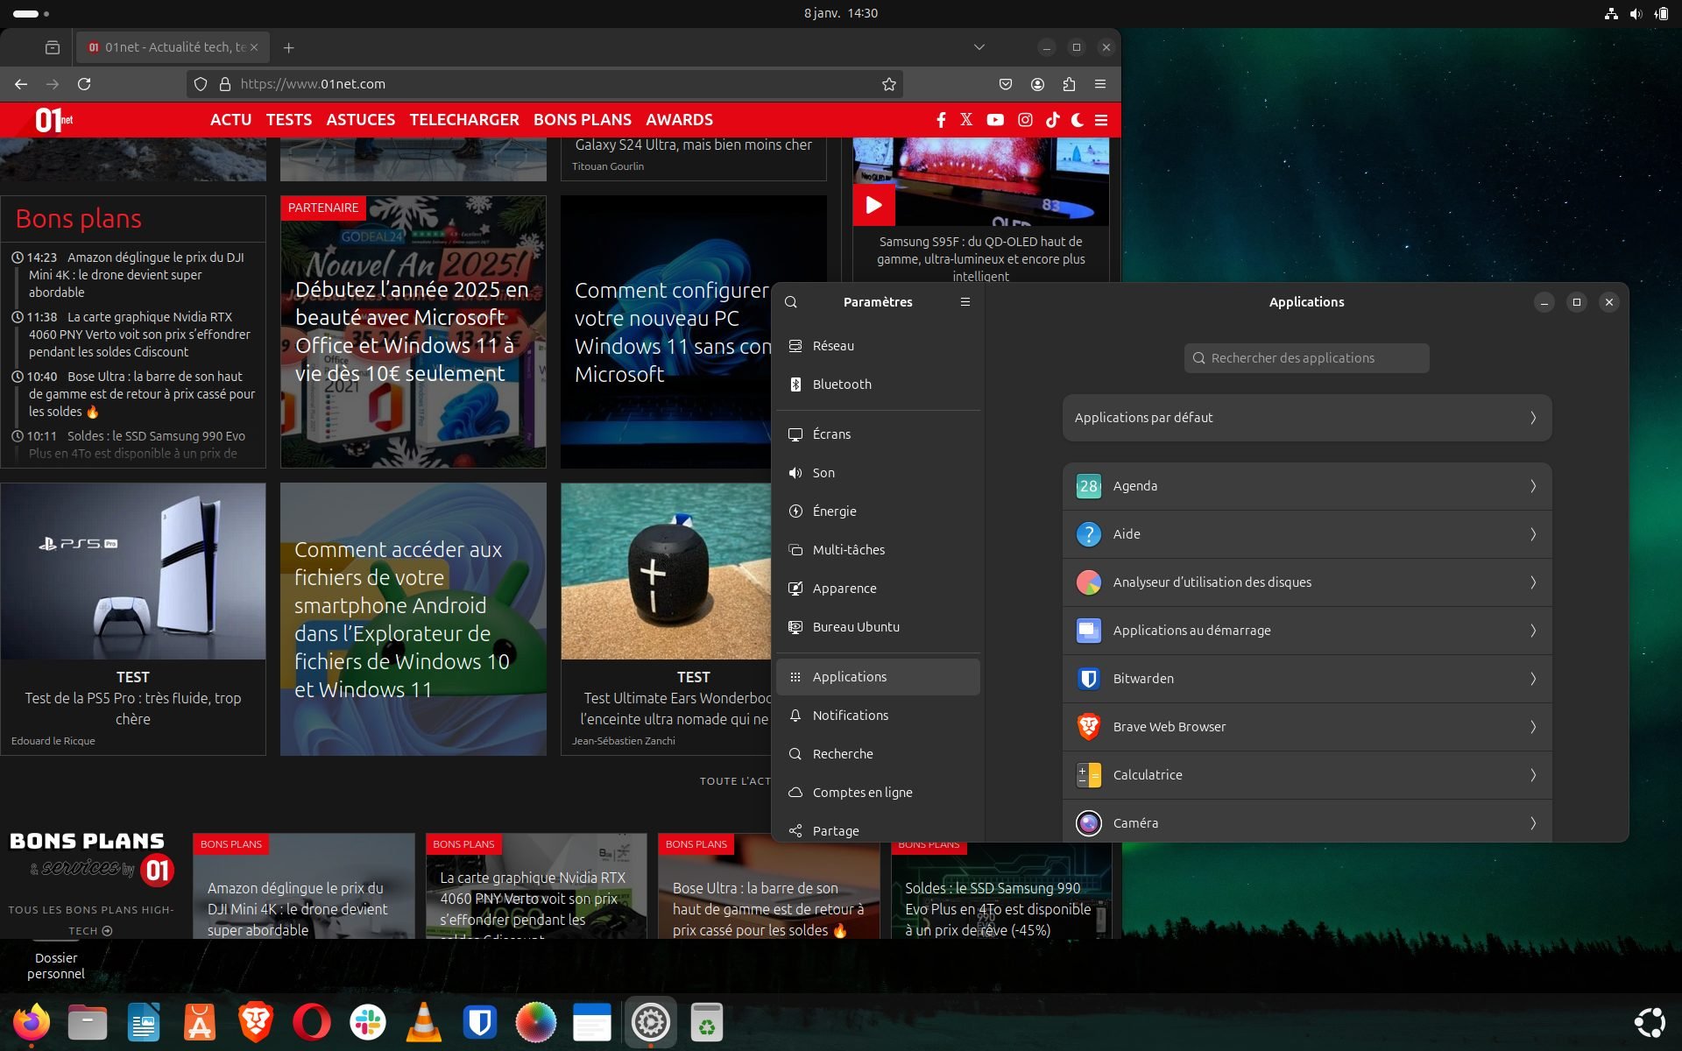Play the Samsung S95F video
Image resolution: width=1682 pixels, height=1051 pixels.
(873, 205)
